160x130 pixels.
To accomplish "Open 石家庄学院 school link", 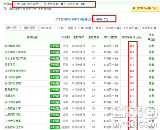I will click(x=11, y=90).
